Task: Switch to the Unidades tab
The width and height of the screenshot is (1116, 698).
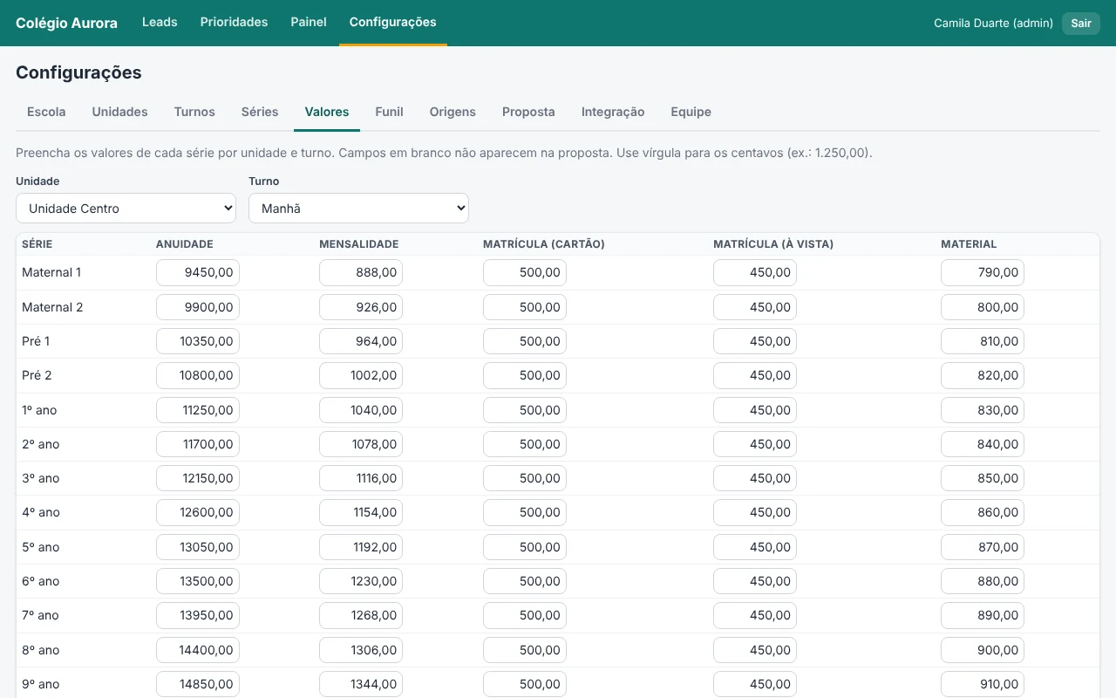Action: 119,112
